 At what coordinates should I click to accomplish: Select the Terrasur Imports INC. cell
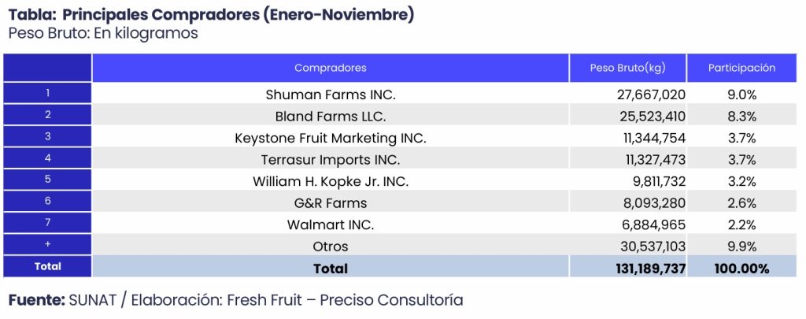coord(331,160)
